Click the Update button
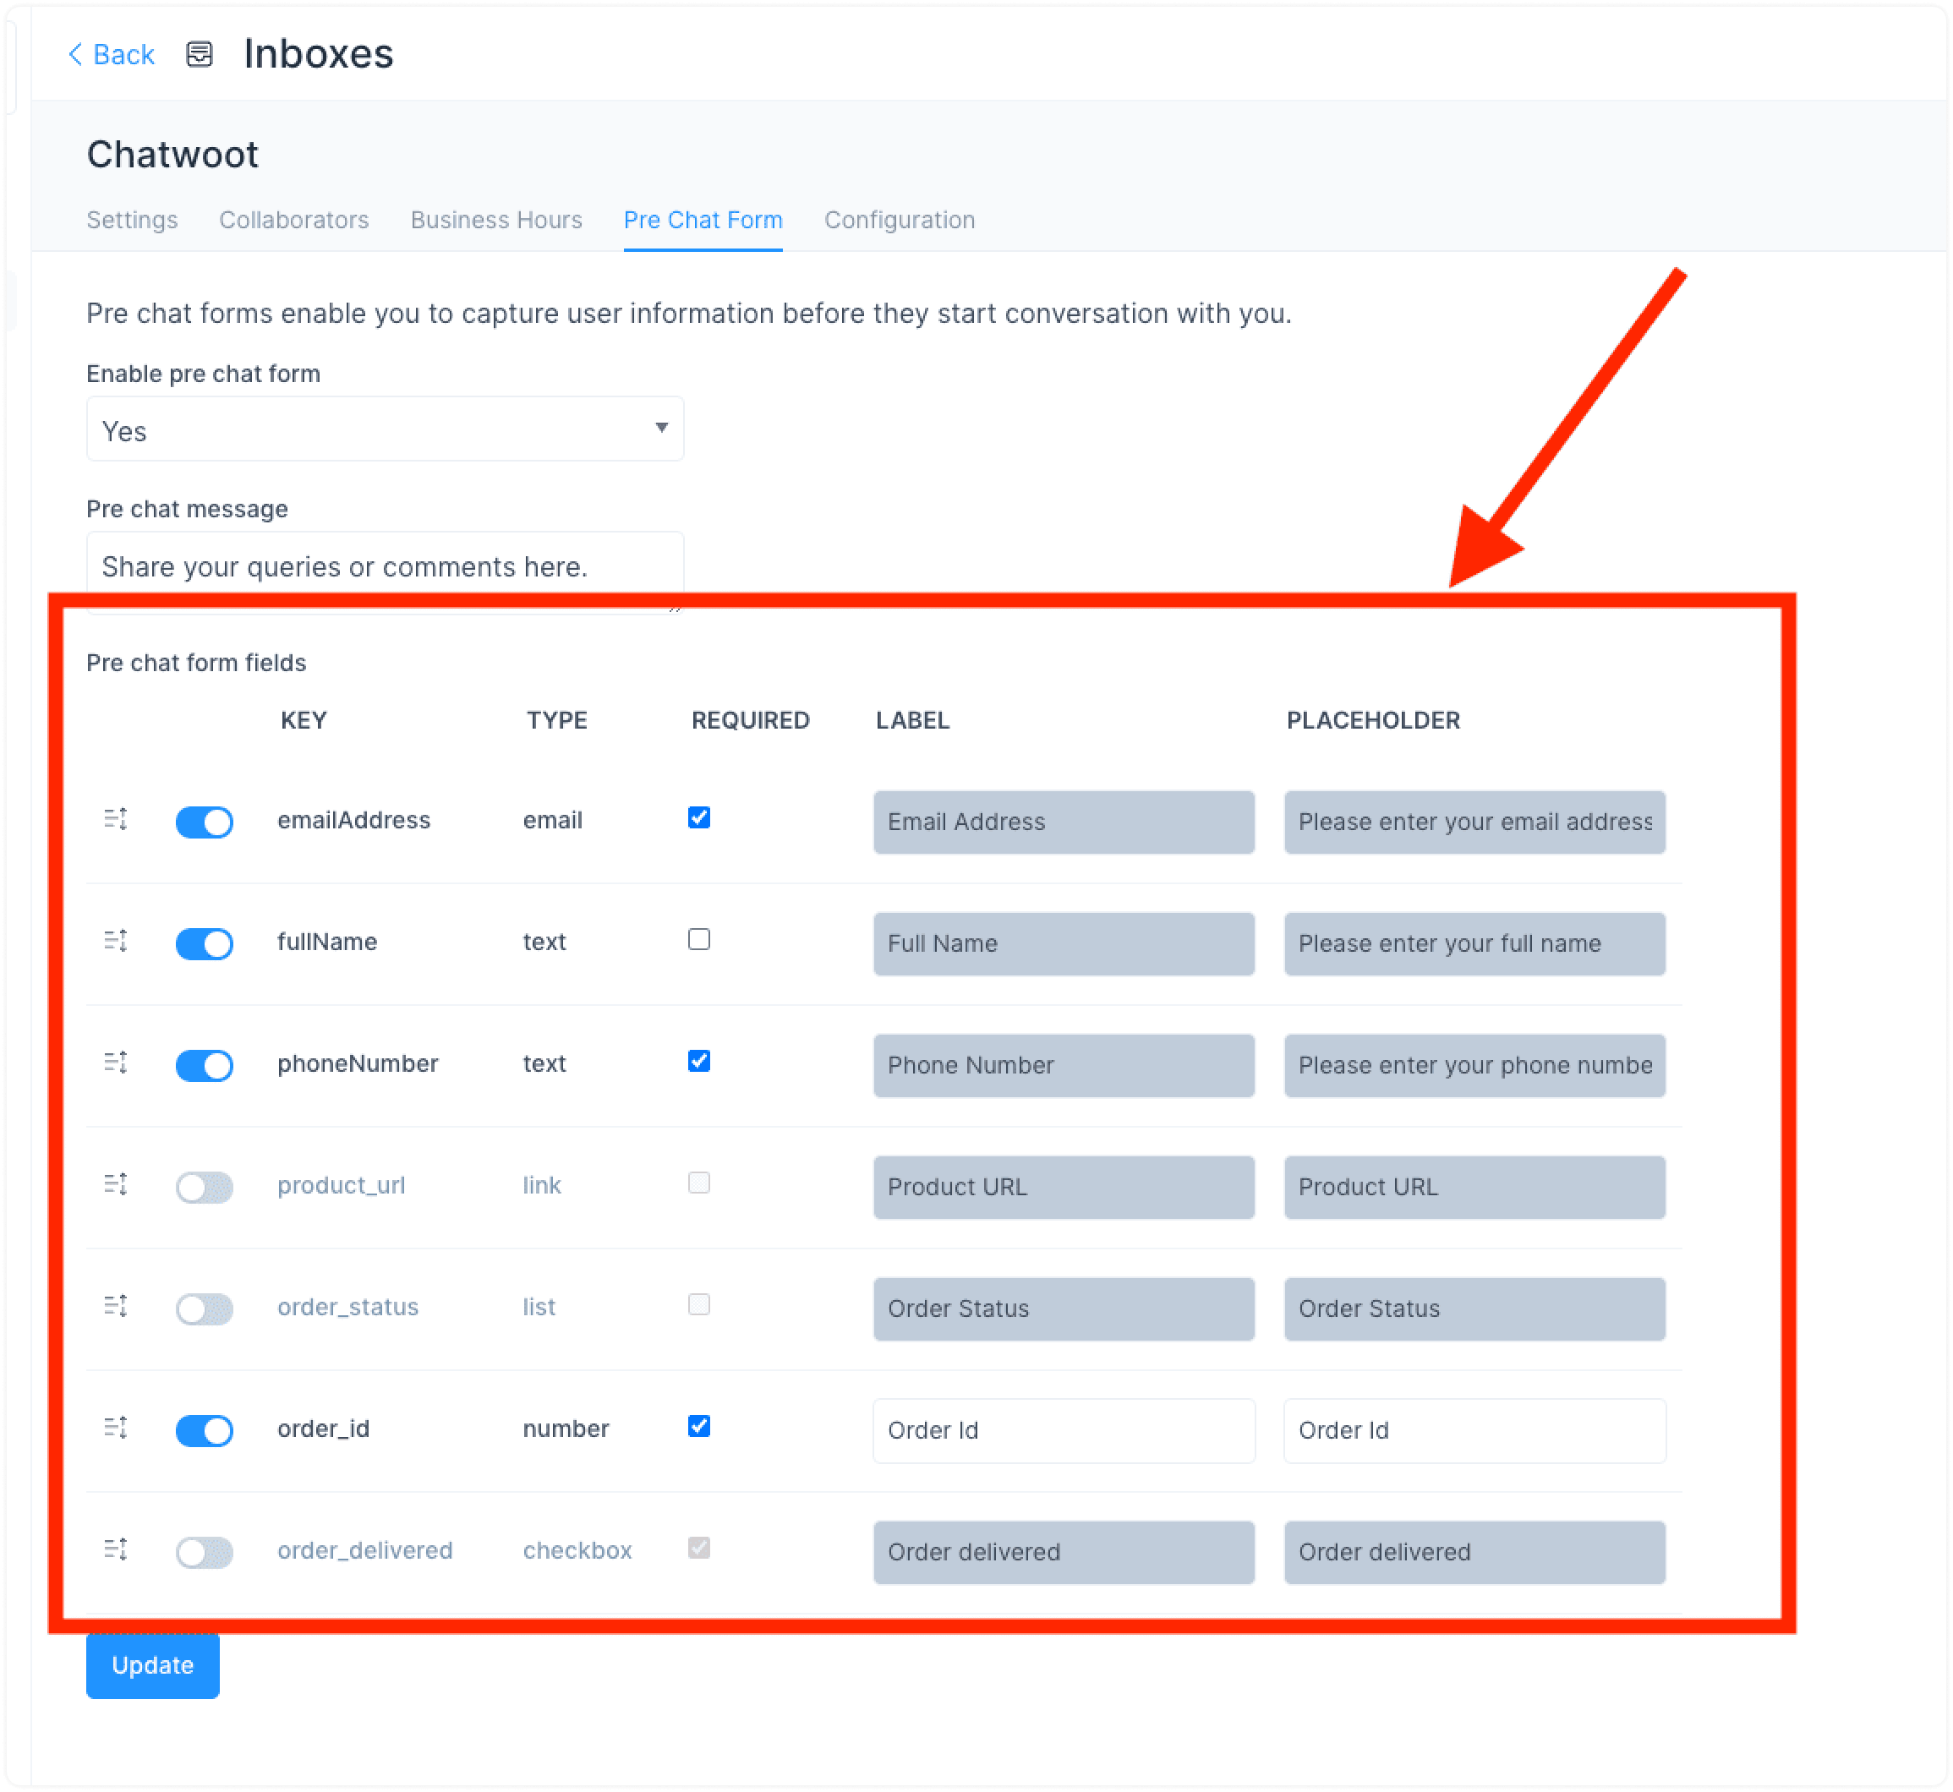Screen dimensions: 1953x1792 coord(153,1666)
